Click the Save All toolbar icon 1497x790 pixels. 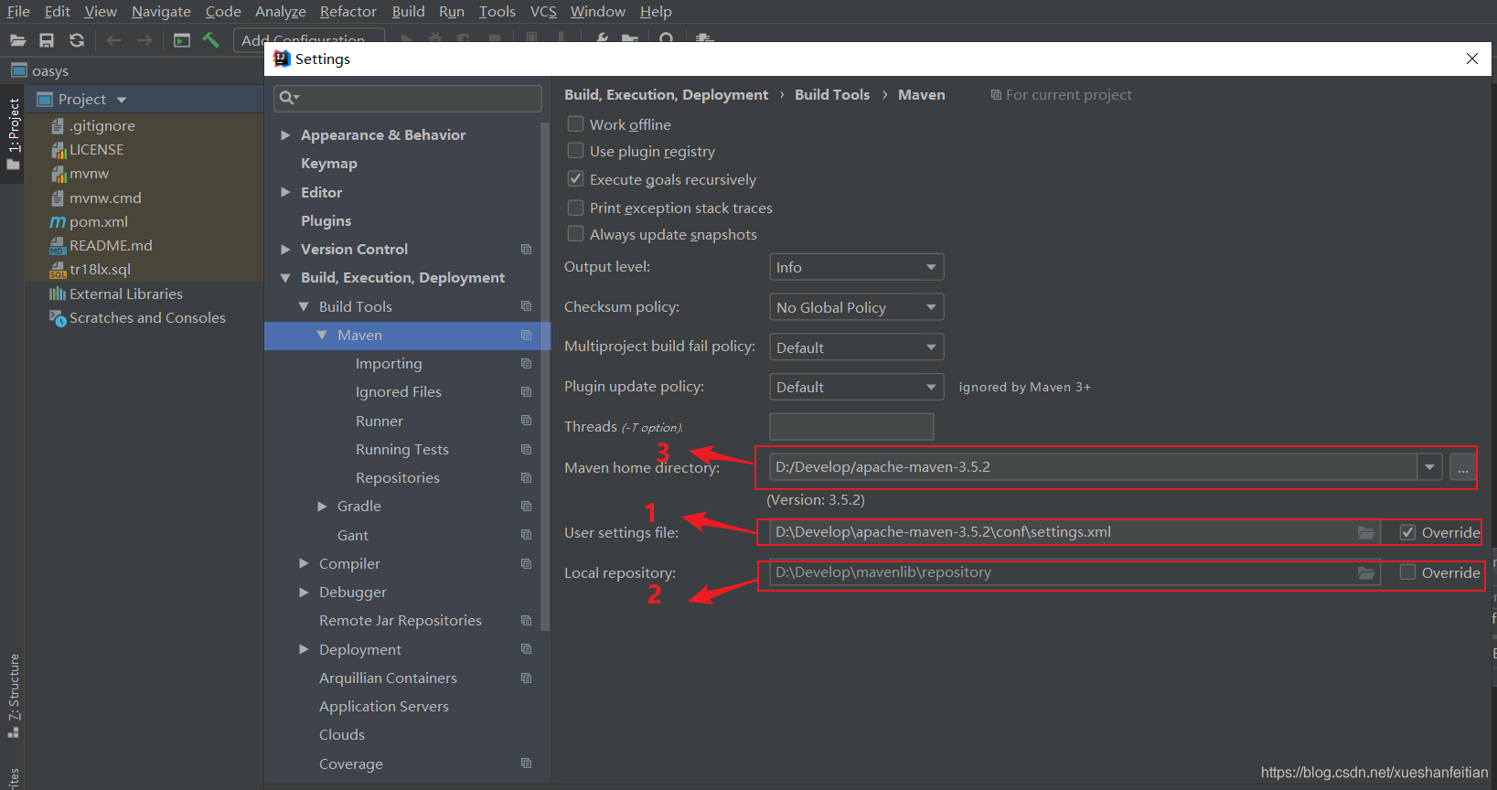[47, 40]
